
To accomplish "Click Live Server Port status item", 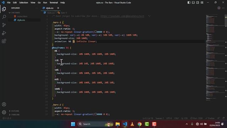I will point(196,118).
